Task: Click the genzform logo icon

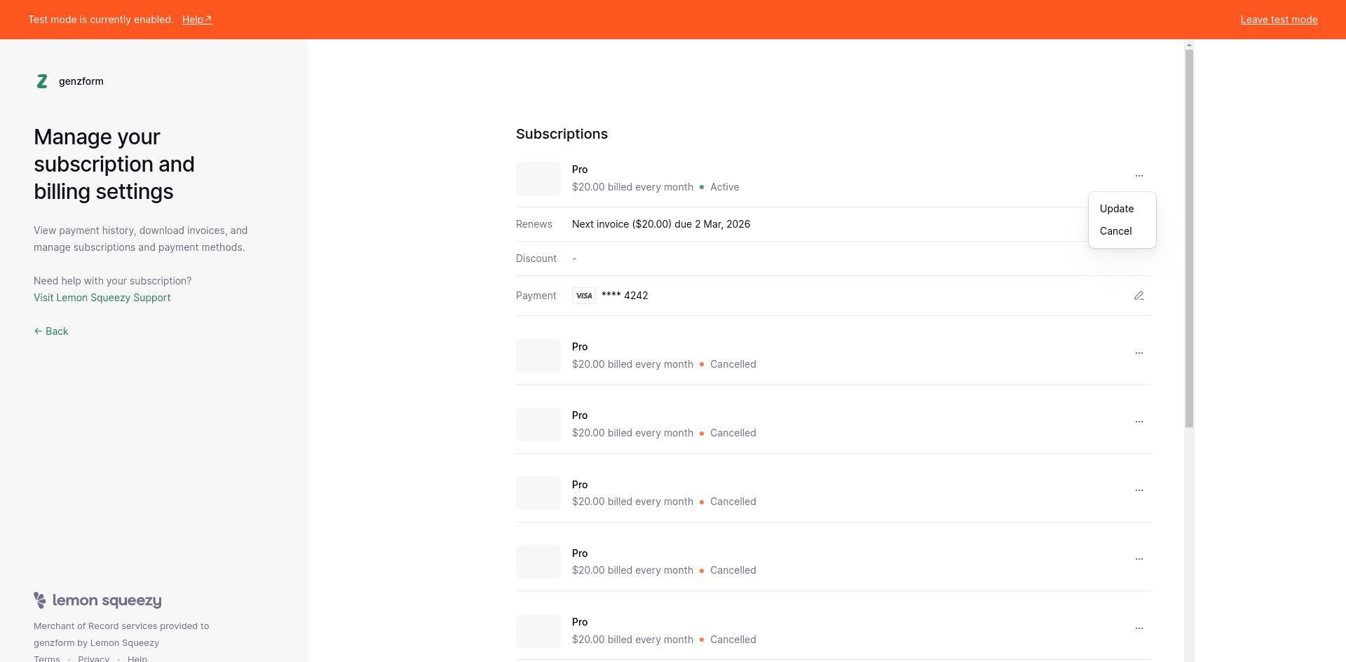Action: (x=42, y=81)
